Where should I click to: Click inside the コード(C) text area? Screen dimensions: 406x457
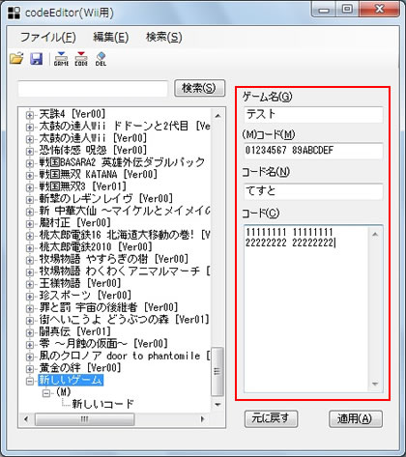click(x=306, y=308)
